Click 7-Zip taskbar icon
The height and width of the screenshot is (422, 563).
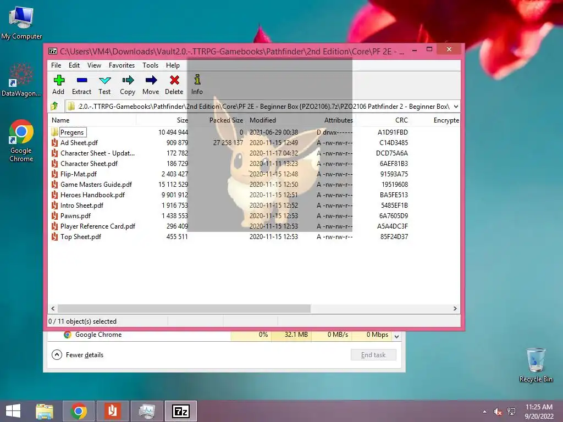click(x=180, y=411)
